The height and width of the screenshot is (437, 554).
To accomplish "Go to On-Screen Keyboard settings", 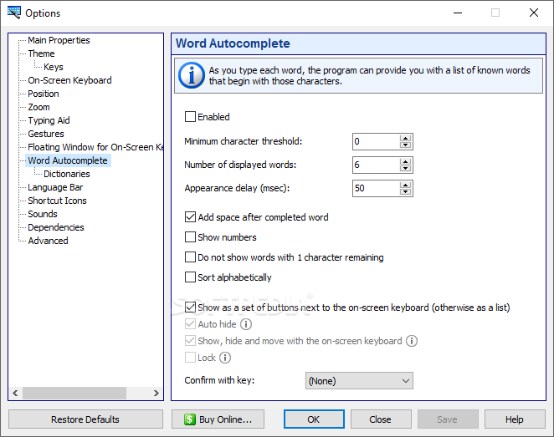I will [x=69, y=80].
